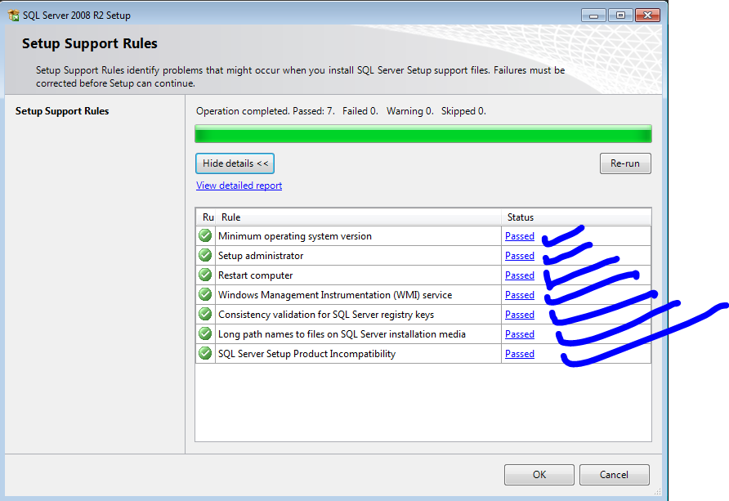Image resolution: width=729 pixels, height=501 pixels.
Task: Open Passed status for WMI service
Action: pos(520,295)
